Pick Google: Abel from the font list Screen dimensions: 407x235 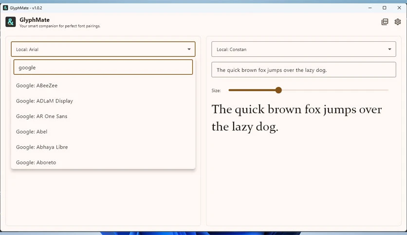(103, 132)
